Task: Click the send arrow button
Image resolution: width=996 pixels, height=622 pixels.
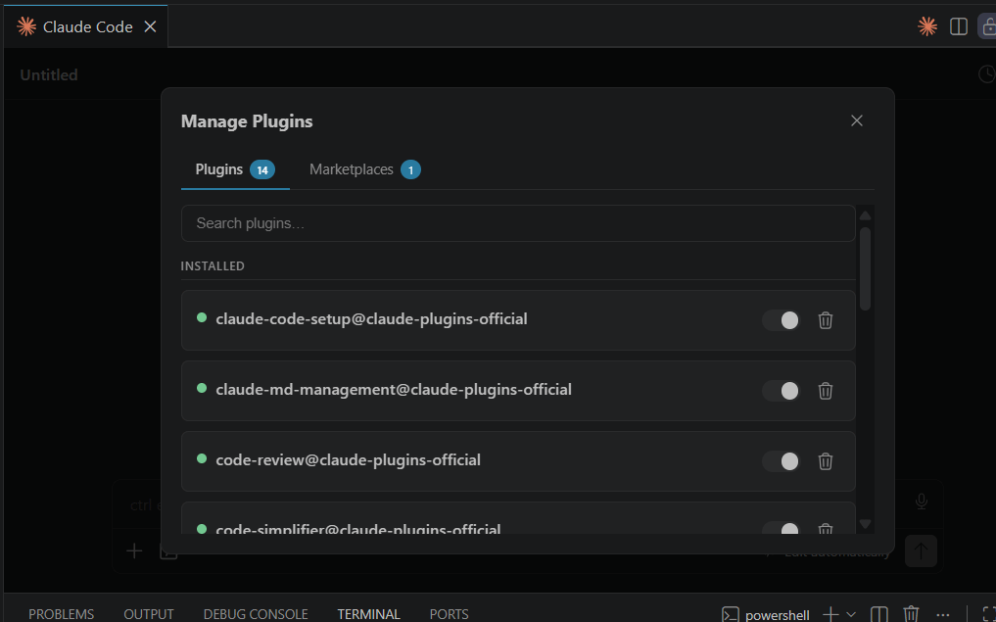Action: click(921, 550)
